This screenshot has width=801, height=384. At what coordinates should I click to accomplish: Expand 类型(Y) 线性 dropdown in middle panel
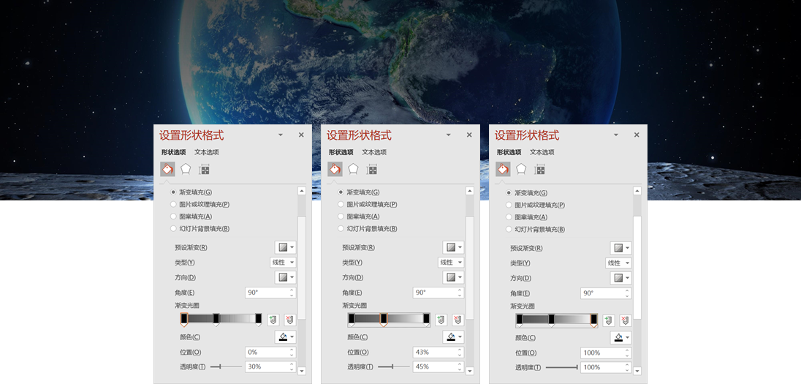click(452, 263)
